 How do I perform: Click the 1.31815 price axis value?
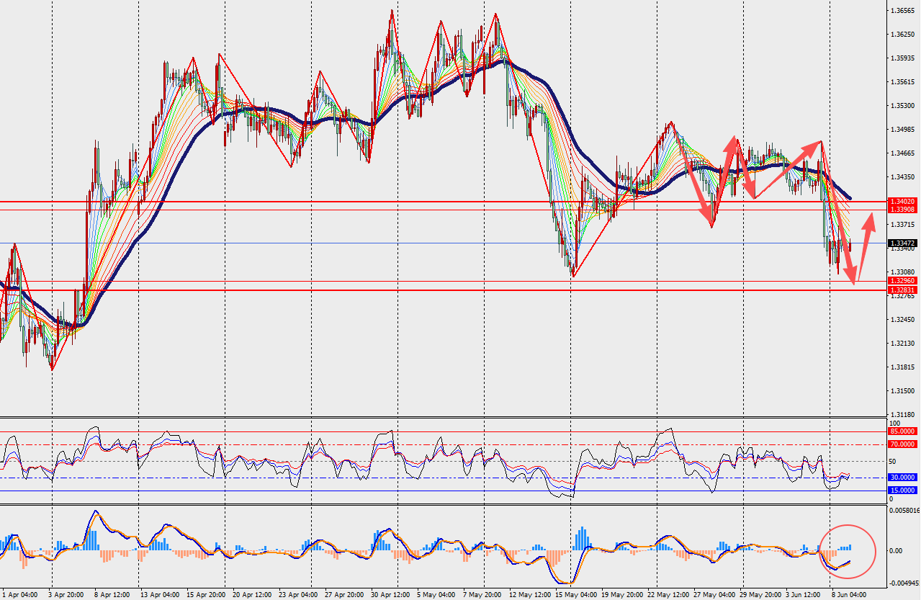tap(903, 367)
